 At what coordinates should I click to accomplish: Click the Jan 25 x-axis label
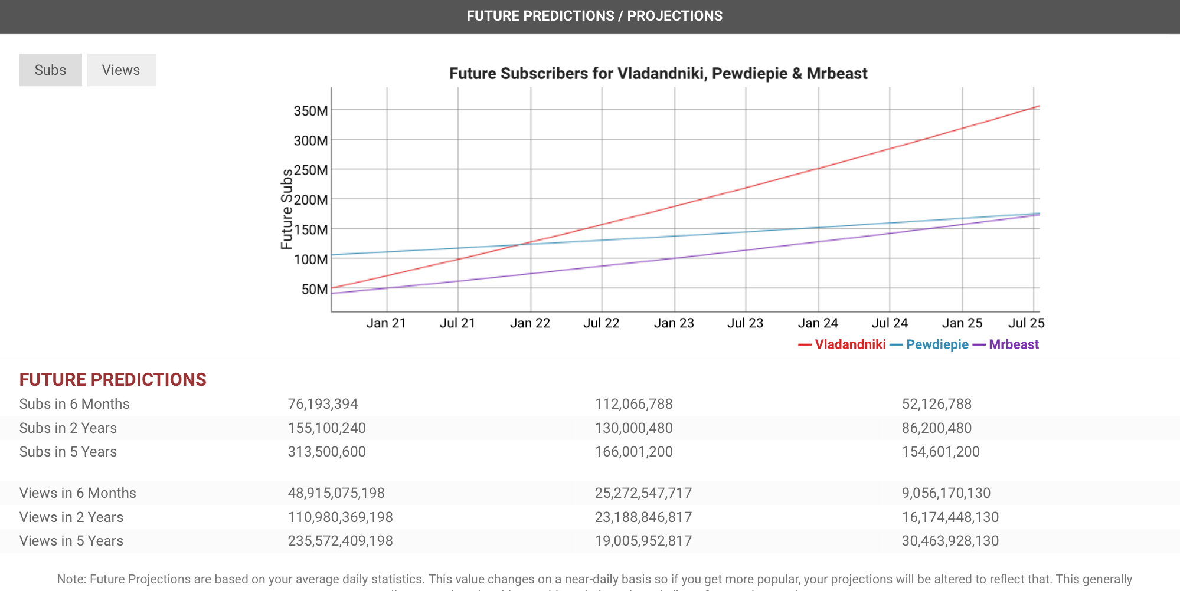tap(962, 323)
